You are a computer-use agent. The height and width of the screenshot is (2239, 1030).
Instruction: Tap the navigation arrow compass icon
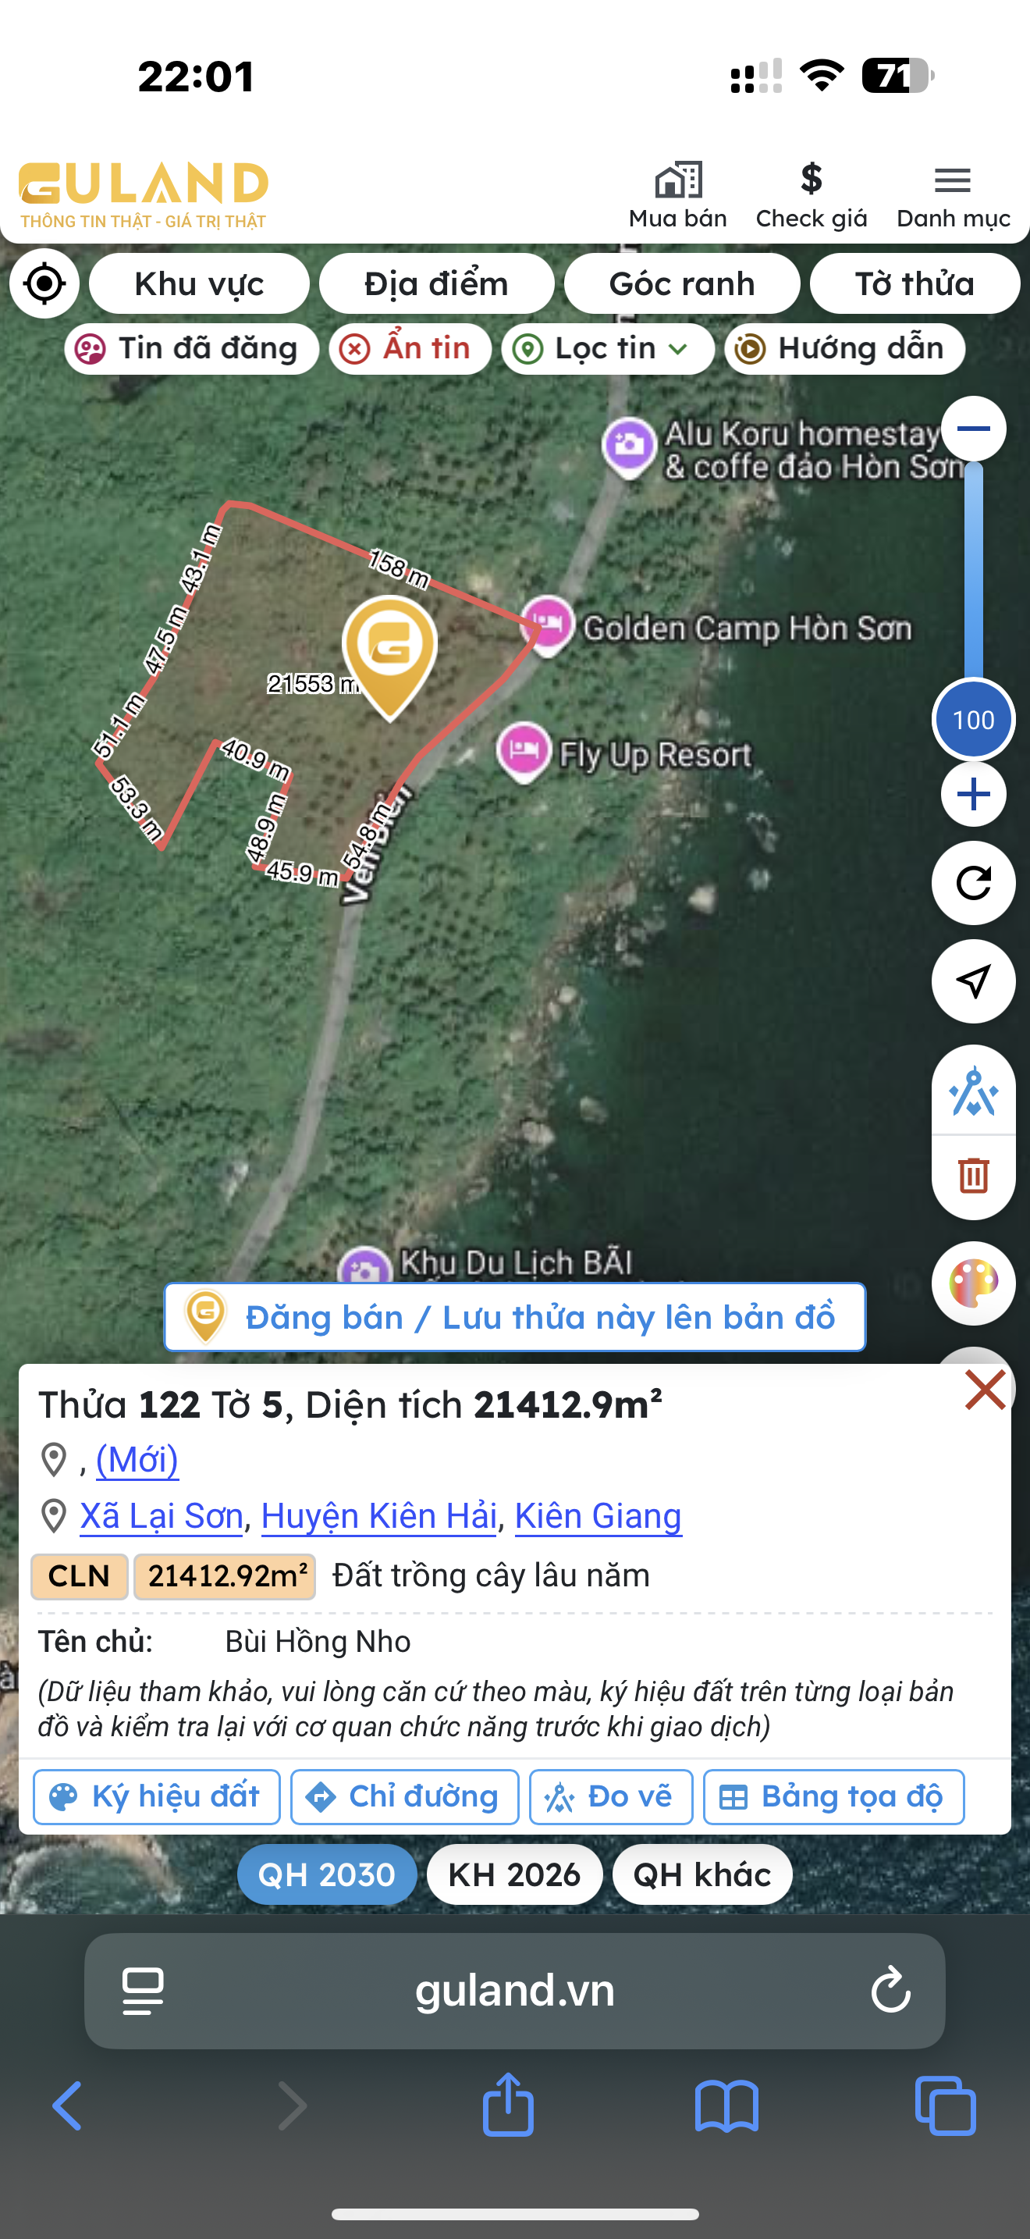[x=974, y=981]
